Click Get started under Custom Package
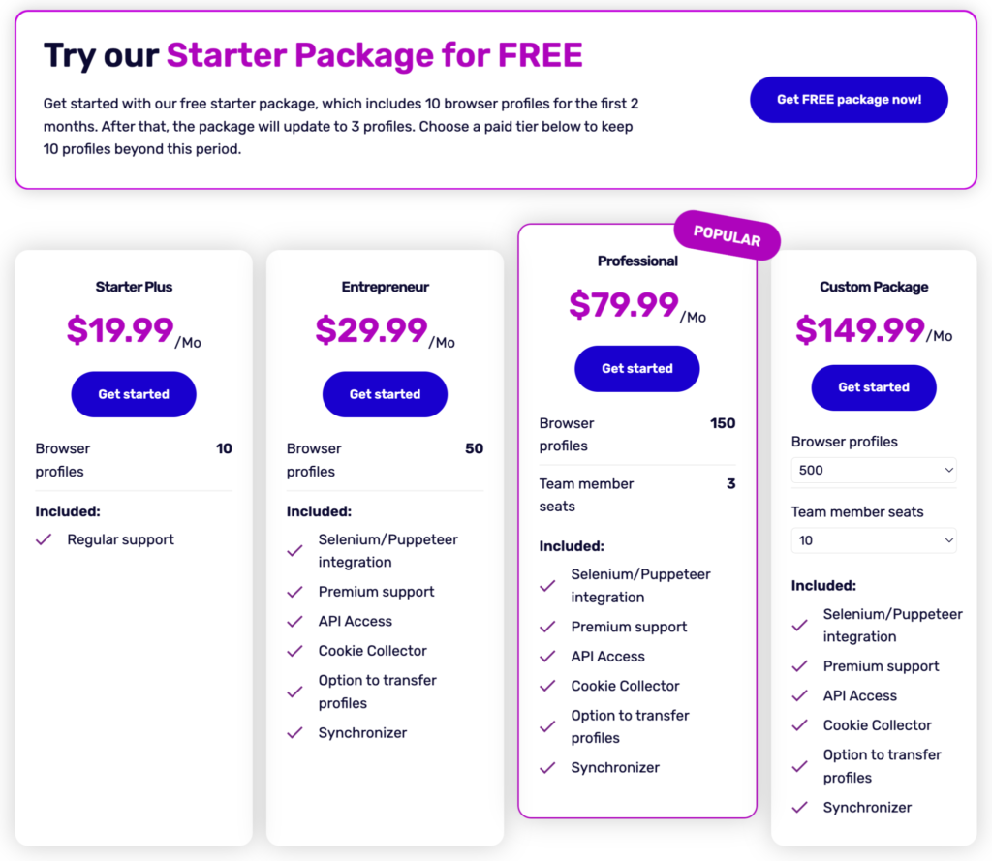Screen dimensions: 992x861 click(873, 387)
